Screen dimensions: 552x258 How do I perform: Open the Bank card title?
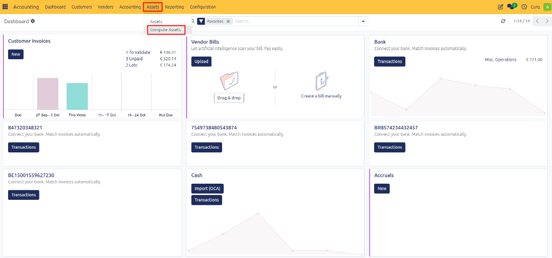380,42
